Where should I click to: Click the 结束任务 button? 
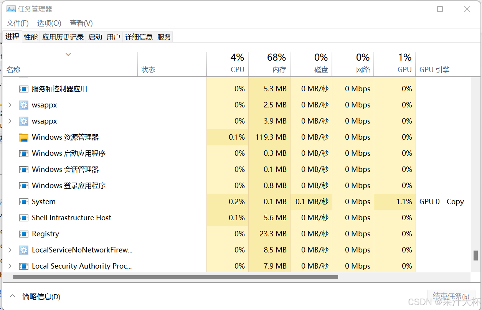coord(451,296)
